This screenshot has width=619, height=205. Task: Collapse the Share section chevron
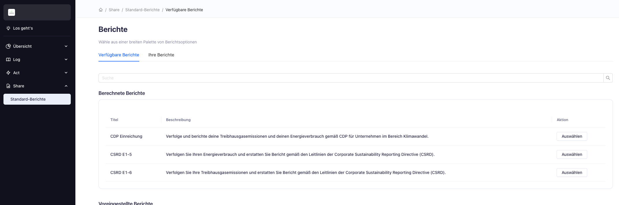66,86
